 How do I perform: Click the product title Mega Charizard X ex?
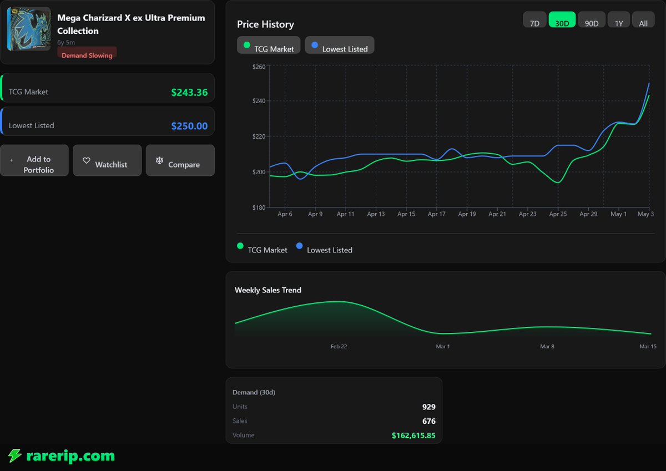131,24
